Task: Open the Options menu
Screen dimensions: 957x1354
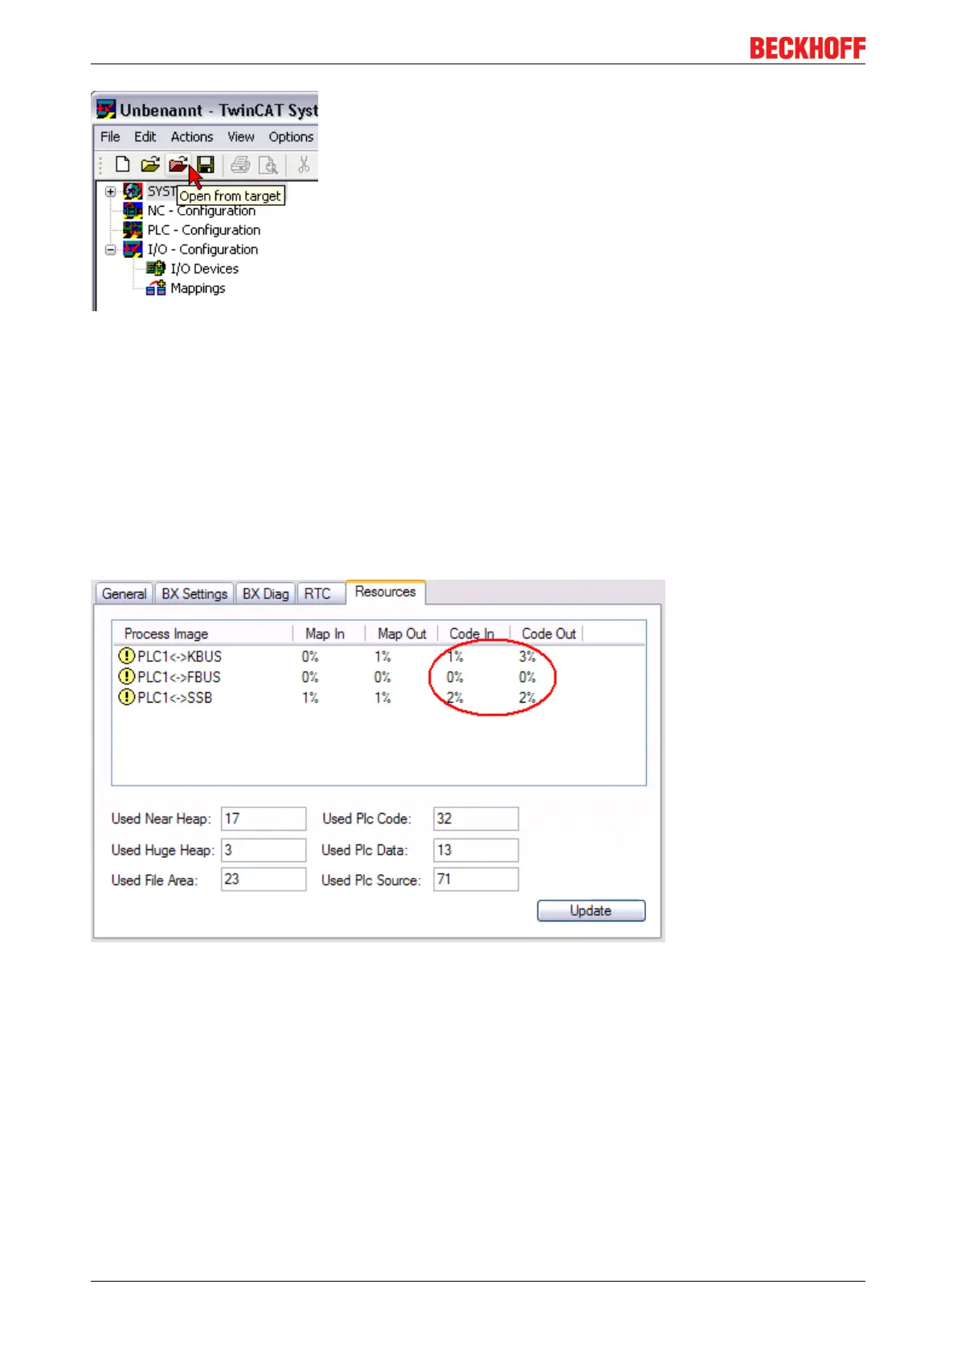Action: 291,137
